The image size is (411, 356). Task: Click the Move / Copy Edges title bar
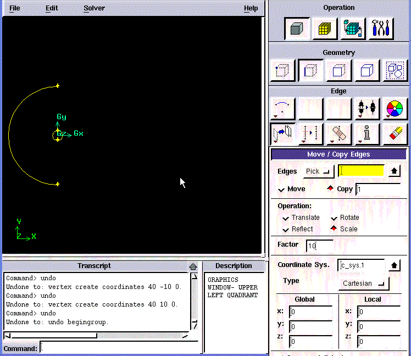pyautogui.click(x=338, y=154)
